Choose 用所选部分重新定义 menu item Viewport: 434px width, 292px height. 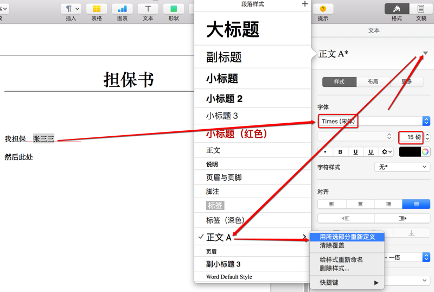(347, 237)
